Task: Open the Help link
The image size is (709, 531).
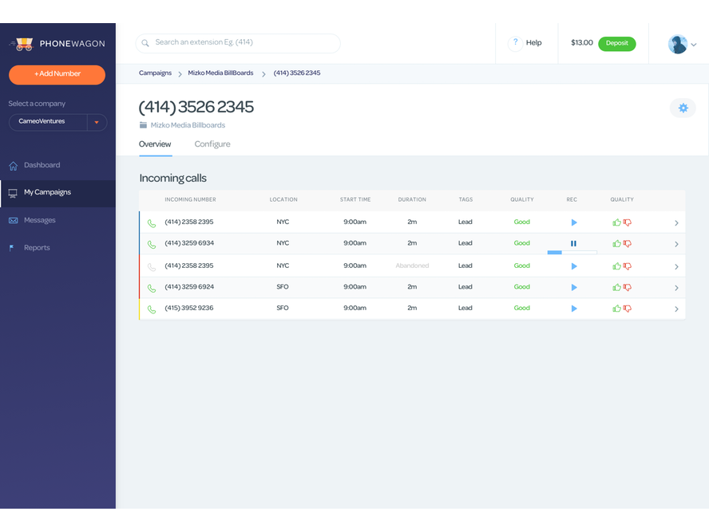Action: point(533,43)
